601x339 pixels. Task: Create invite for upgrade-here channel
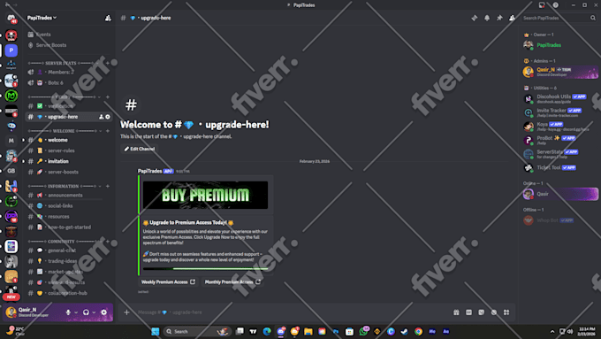tap(101, 117)
